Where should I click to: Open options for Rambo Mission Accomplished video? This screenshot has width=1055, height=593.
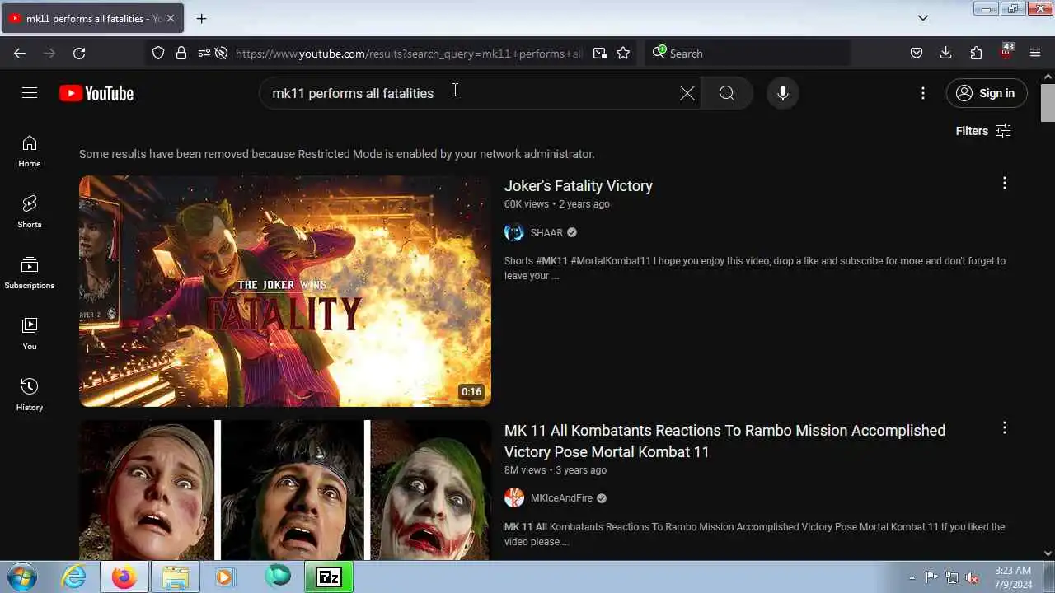1004,427
